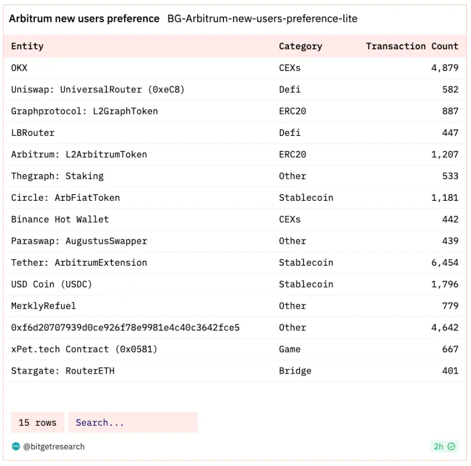Select the OKX entity cell

click(19, 68)
